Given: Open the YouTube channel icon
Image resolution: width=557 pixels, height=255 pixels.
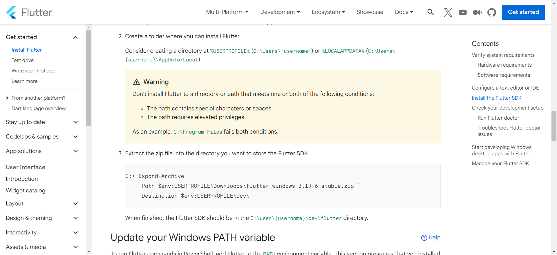Looking at the screenshot, I should [462, 12].
